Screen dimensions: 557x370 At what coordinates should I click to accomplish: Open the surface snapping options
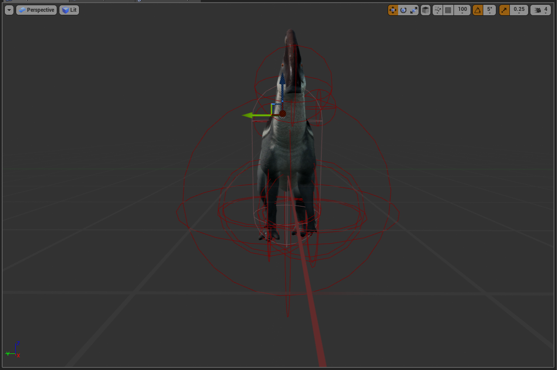click(x=437, y=10)
